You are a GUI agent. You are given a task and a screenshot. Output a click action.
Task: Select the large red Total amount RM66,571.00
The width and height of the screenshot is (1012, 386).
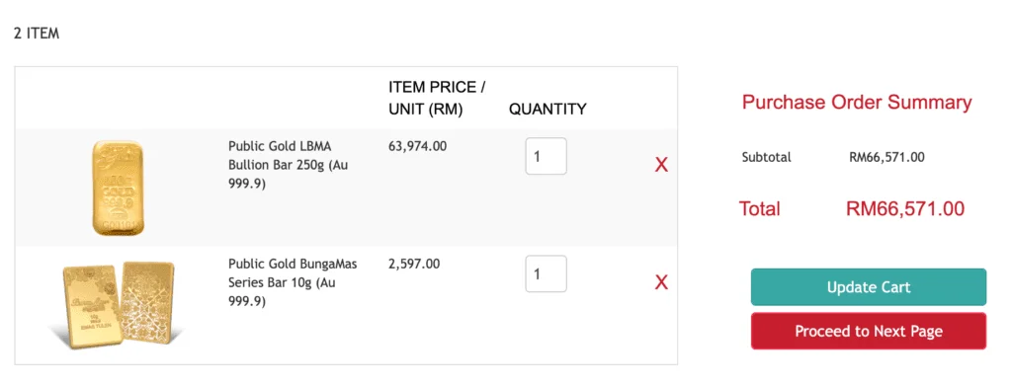[x=905, y=208]
